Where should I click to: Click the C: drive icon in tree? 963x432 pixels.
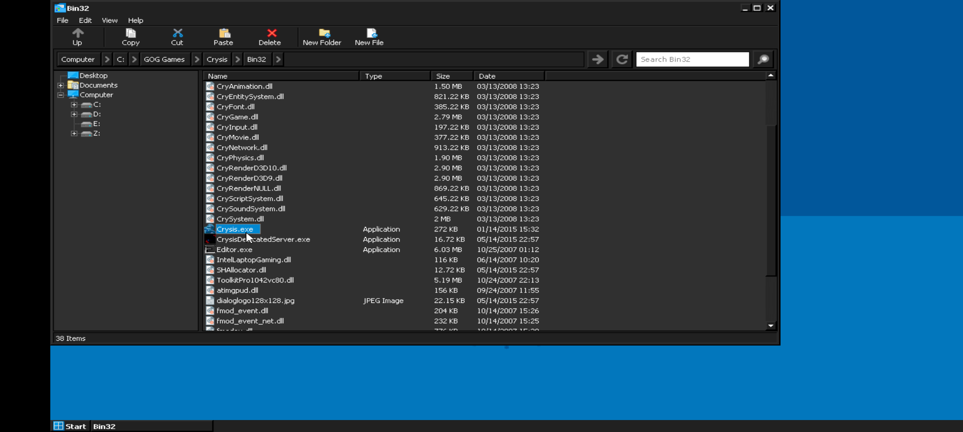point(86,105)
